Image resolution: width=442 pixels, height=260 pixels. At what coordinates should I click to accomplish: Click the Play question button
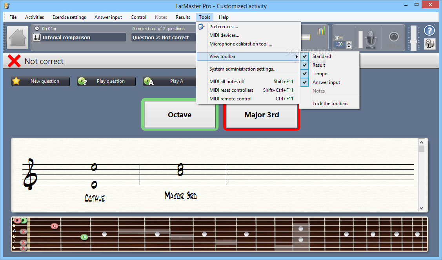[x=106, y=81]
